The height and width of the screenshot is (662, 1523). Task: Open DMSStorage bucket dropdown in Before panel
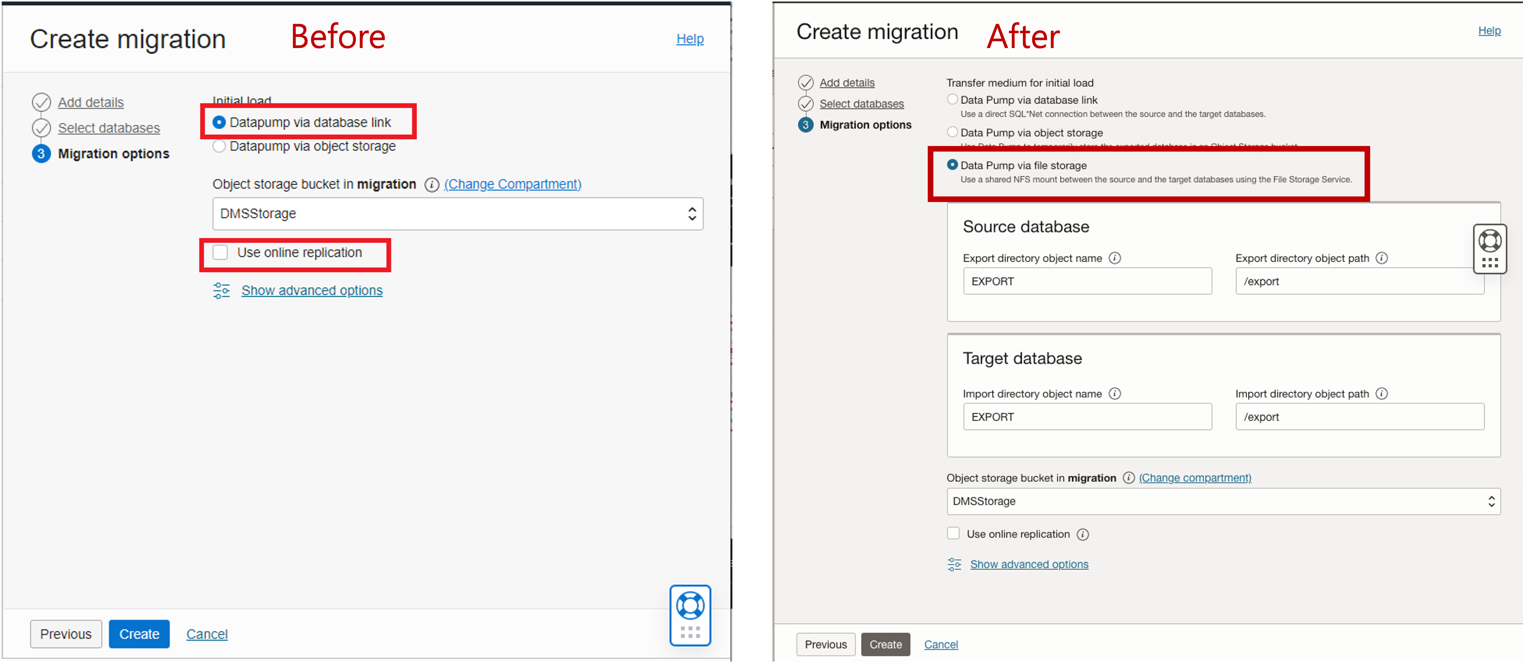[458, 213]
